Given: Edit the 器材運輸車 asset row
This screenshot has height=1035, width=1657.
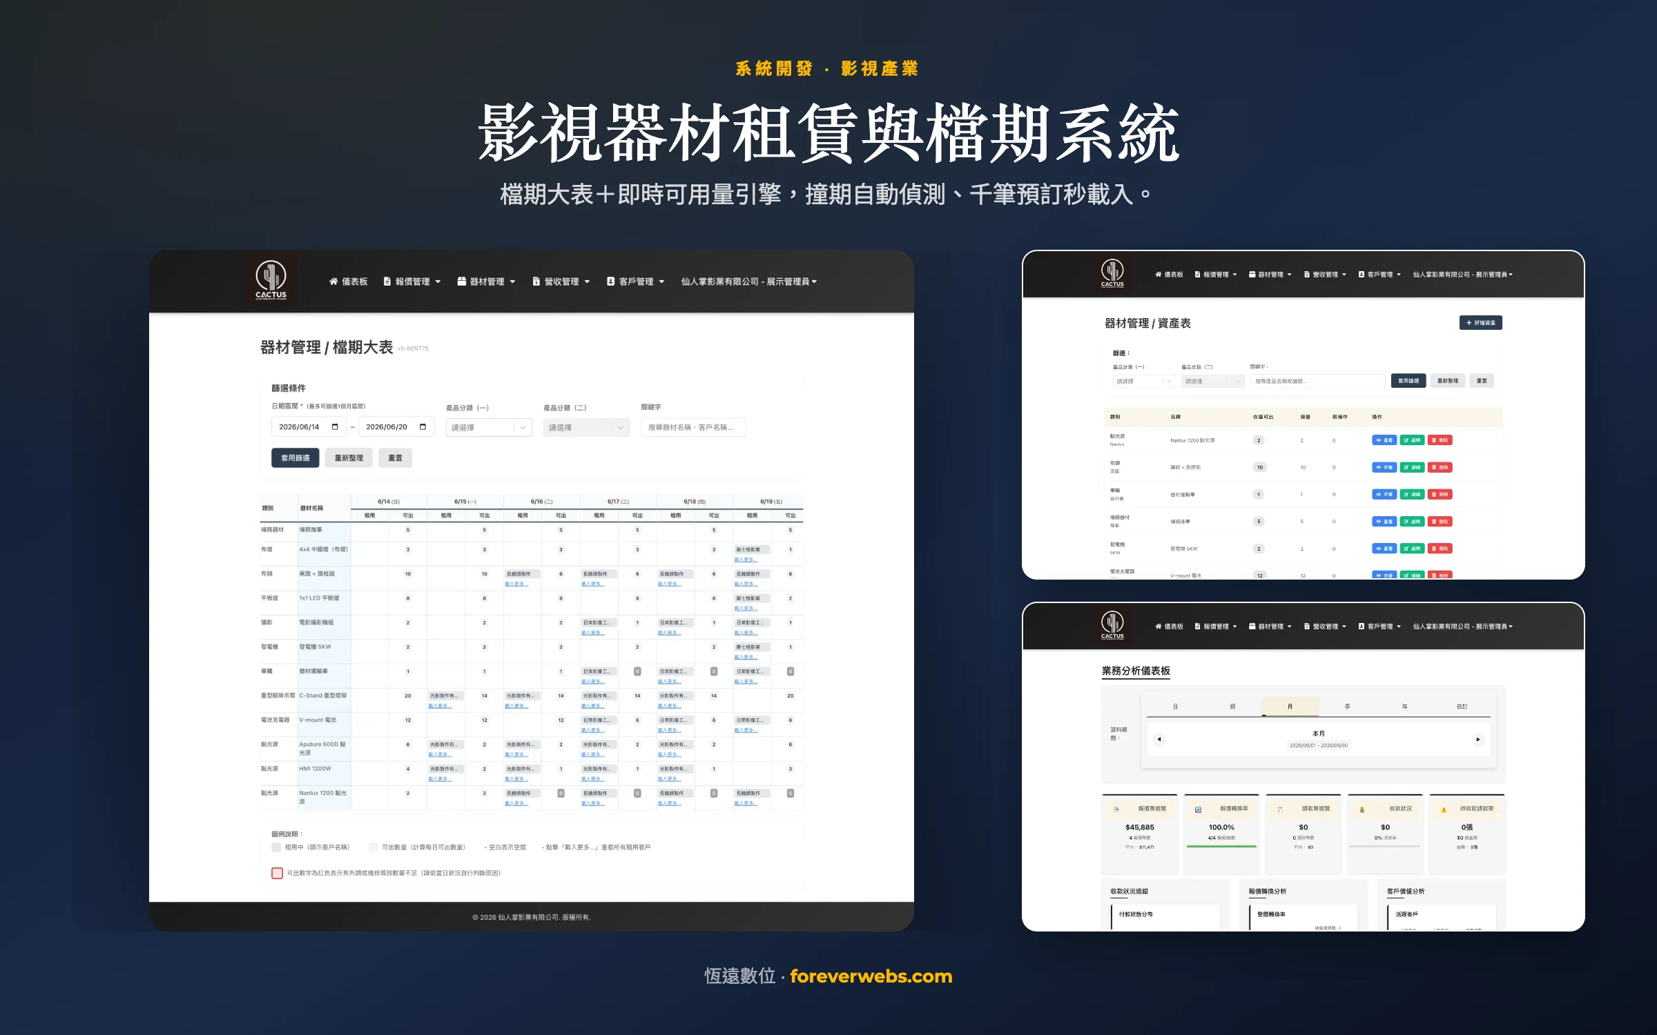Looking at the screenshot, I should 1412,494.
